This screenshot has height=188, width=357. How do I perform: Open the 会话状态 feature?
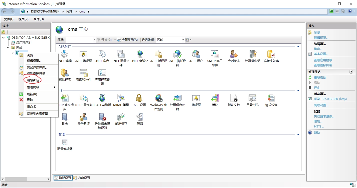[x=234, y=56]
